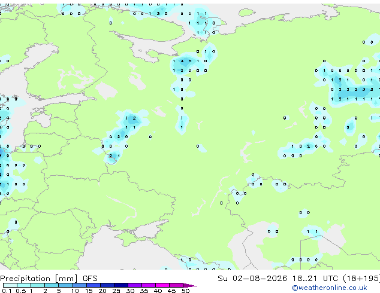The width and height of the screenshot is (380, 293).
Task: Click the 40–45 mm magenta legend box
Action: (162, 285)
